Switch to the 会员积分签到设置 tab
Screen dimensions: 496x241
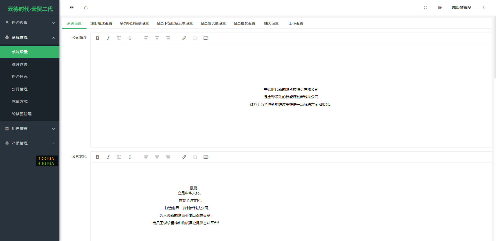tap(134, 23)
